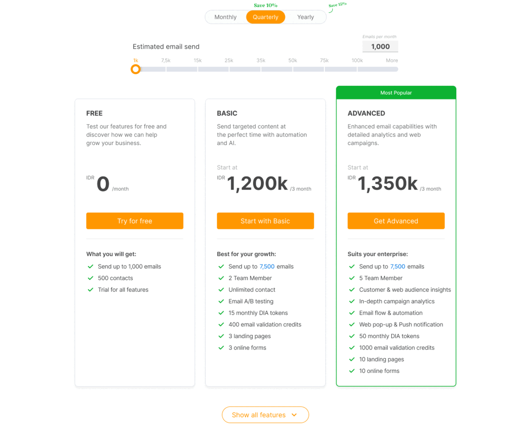Click the checkmark beside "Trial for all features"
This screenshot has width=531, height=433.
90,289
